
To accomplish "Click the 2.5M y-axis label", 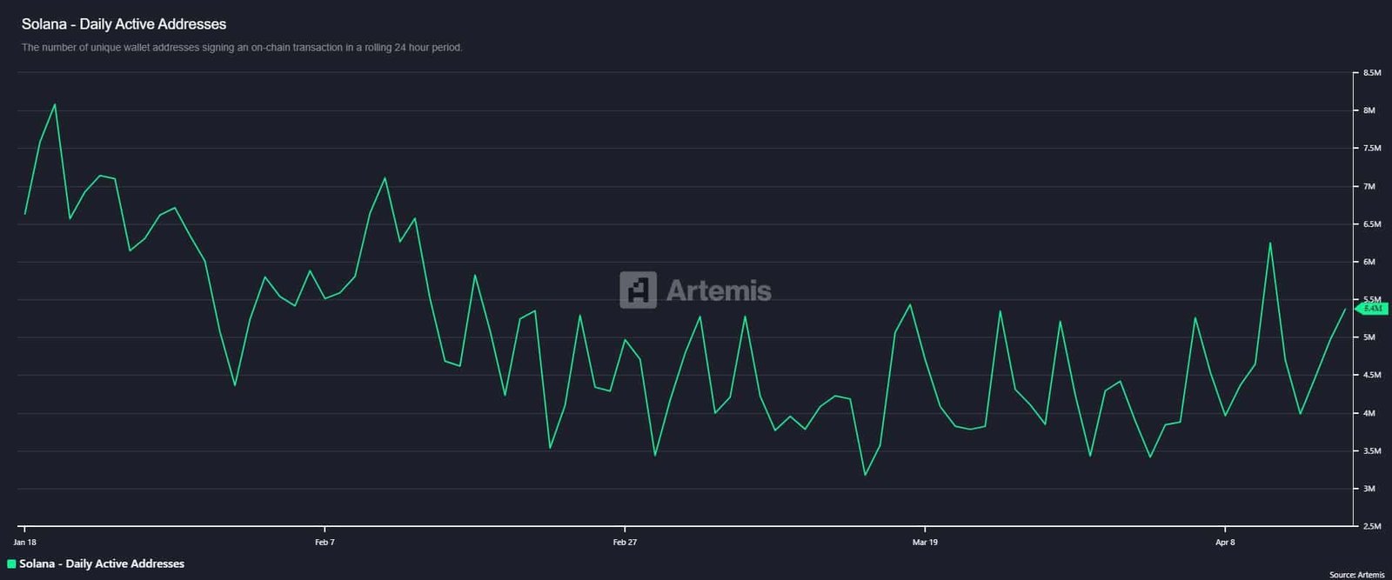I will click(x=1372, y=526).
